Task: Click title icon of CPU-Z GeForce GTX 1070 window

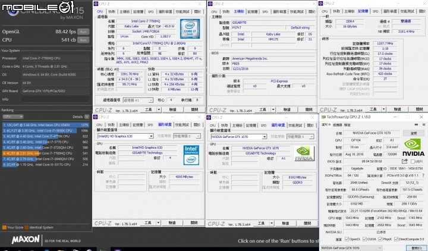Action: click(x=209, y=117)
